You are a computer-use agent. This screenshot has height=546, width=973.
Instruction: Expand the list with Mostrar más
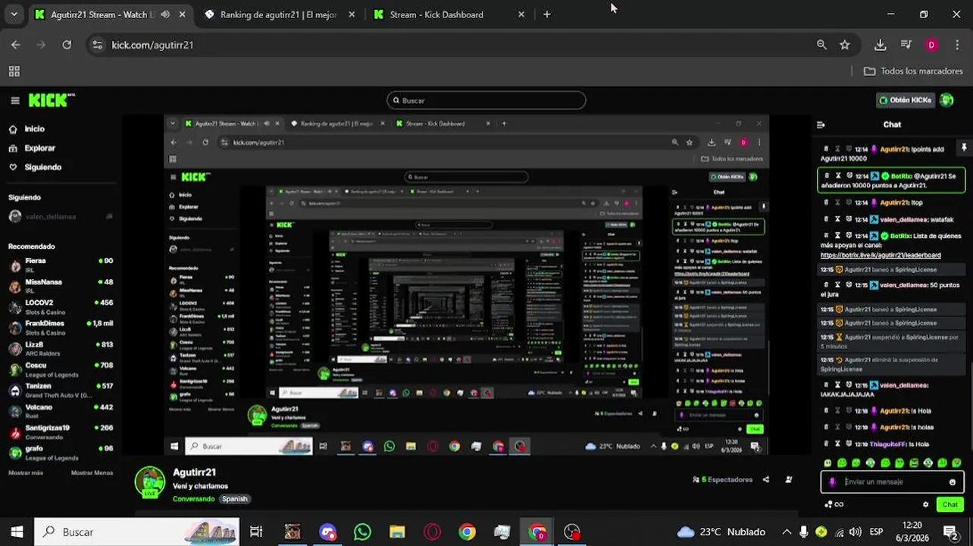[26, 472]
